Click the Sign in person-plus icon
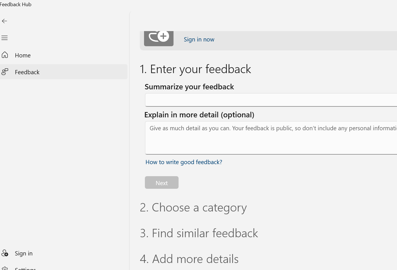Screen dimensions: 397x270 coord(5,253)
